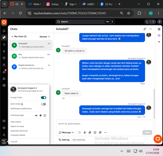Click the Apple download app icon
This screenshot has width=163, height=156.
pos(40,115)
